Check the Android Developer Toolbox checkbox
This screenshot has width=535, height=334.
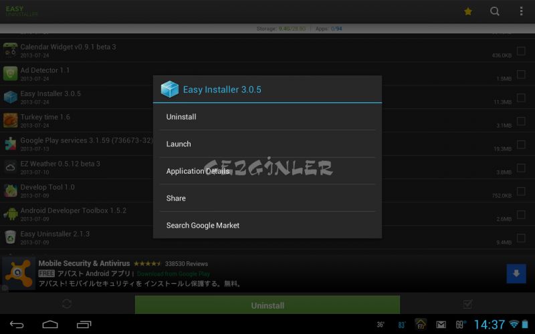pos(521,214)
